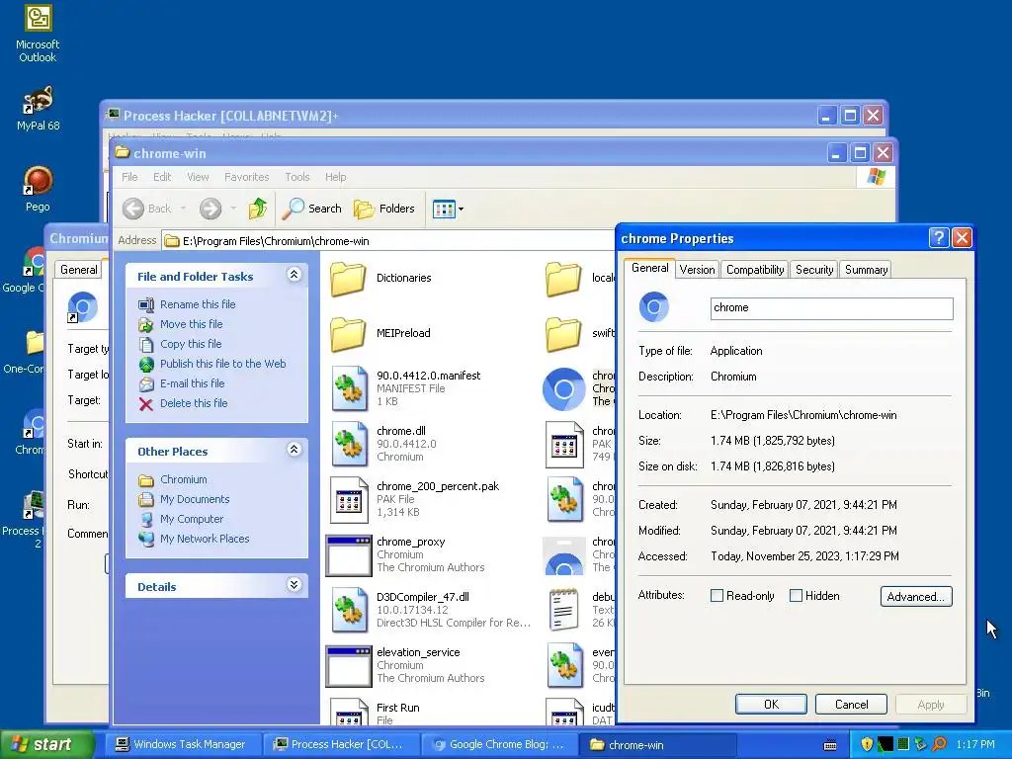Click the Address bar path field
This screenshot has height=759, width=1012.
coord(387,241)
